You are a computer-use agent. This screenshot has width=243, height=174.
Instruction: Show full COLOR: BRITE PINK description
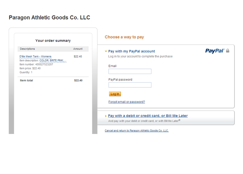[x=53, y=61]
